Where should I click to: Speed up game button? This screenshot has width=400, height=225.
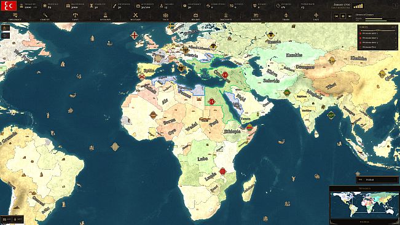tap(350, 16)
